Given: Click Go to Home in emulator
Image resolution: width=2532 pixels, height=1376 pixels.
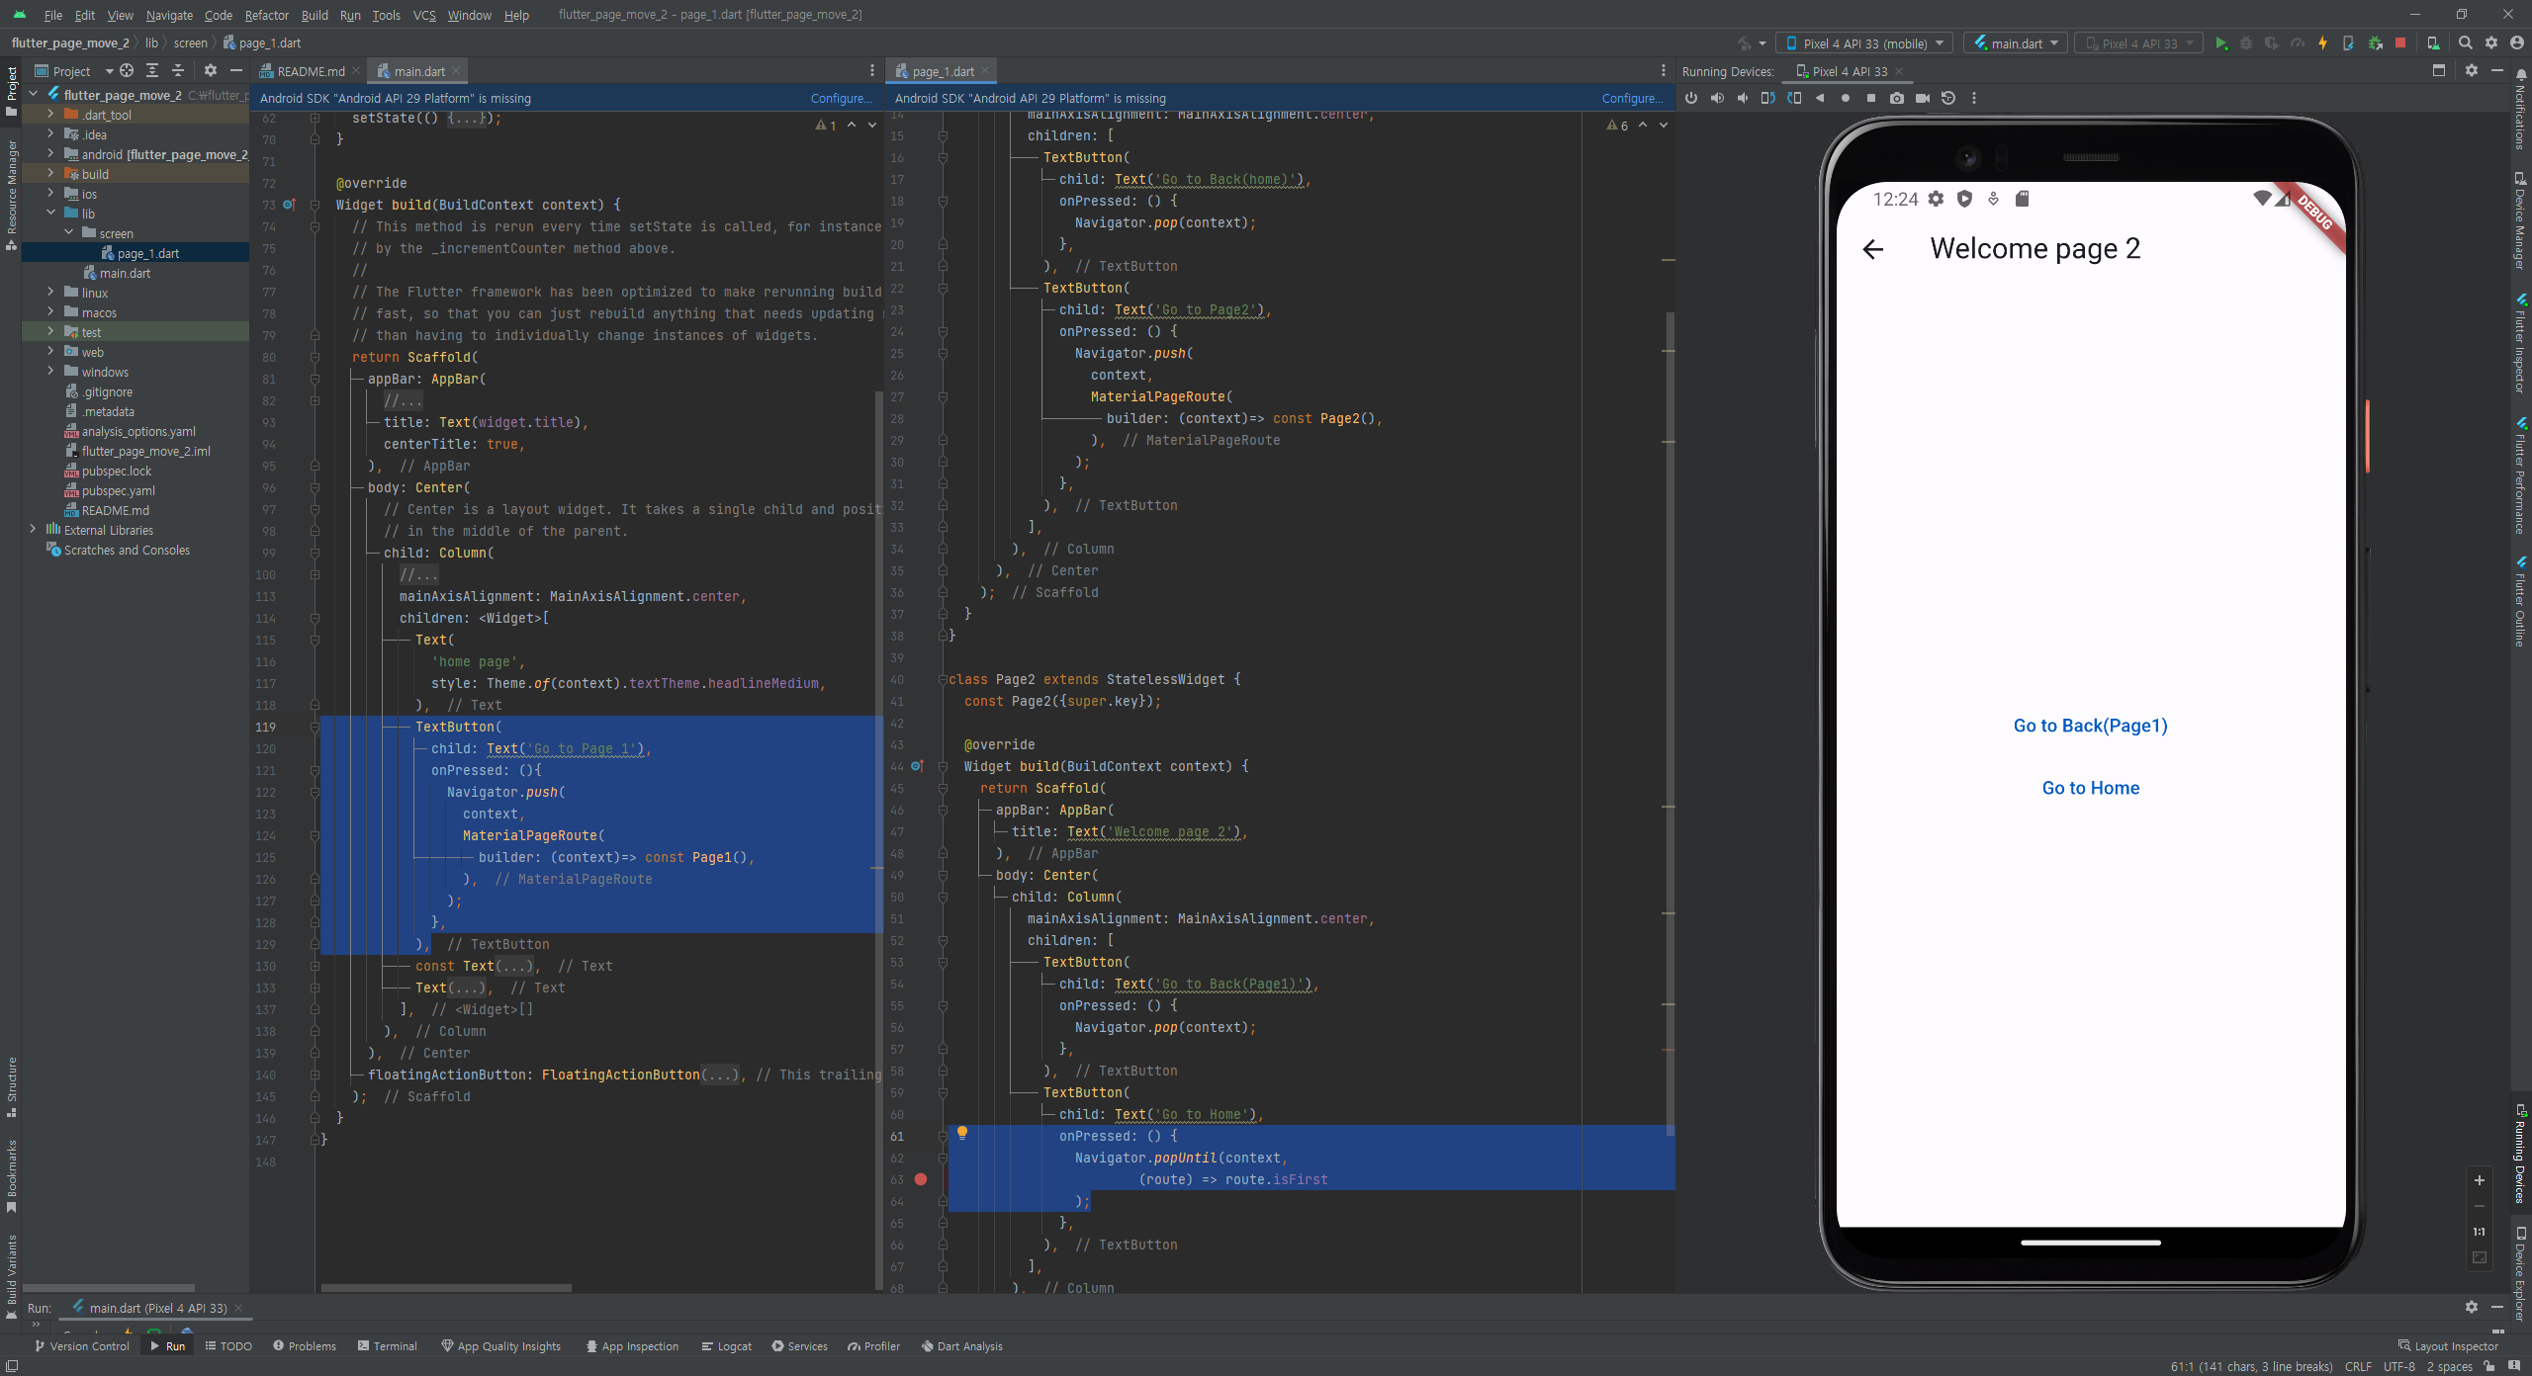Looking at the screenshot, I should point(2090,788).
